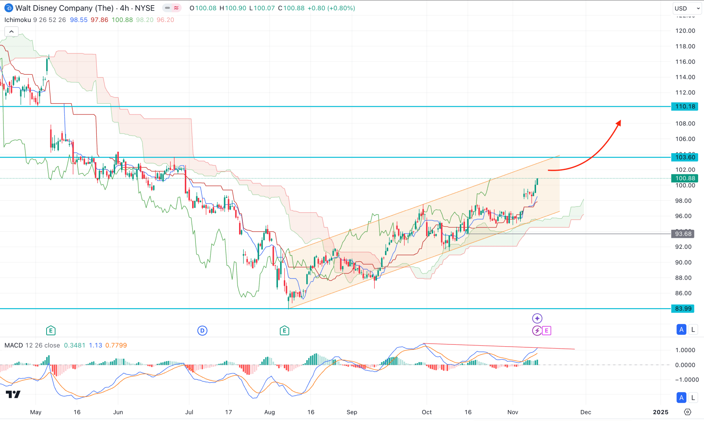704x421 pixels.
Task: Click the May label on time axis
Action: point(36,412)
